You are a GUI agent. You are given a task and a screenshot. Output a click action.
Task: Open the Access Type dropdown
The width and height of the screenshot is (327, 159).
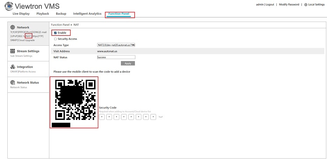click(x=116, y=45)
